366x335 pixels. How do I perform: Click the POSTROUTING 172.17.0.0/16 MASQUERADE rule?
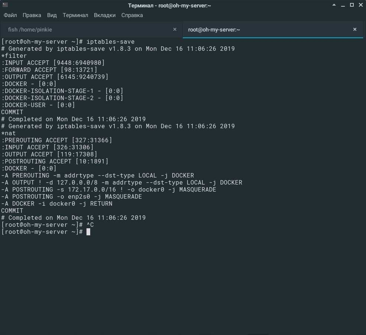tap(108, 190)
